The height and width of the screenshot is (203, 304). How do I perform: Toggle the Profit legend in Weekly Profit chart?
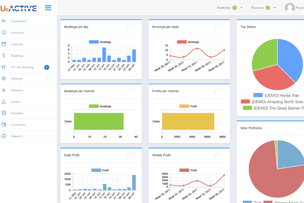tap(188, 170)
